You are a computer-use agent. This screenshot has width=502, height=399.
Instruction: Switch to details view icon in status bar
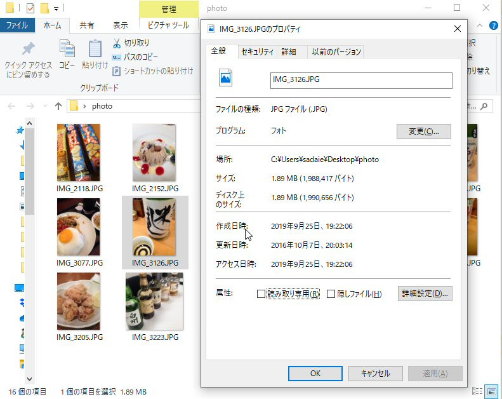477,391
